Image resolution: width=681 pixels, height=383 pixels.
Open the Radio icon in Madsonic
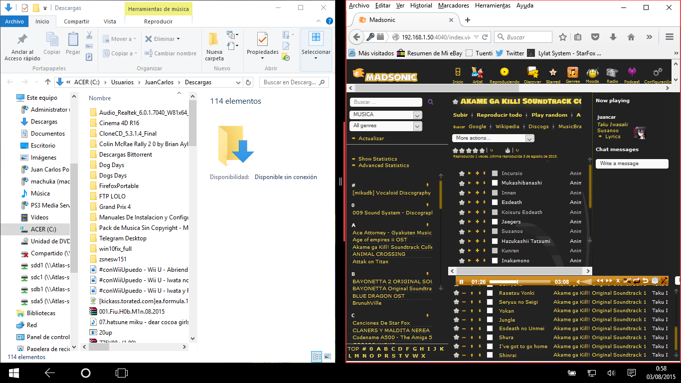point(612,72)
